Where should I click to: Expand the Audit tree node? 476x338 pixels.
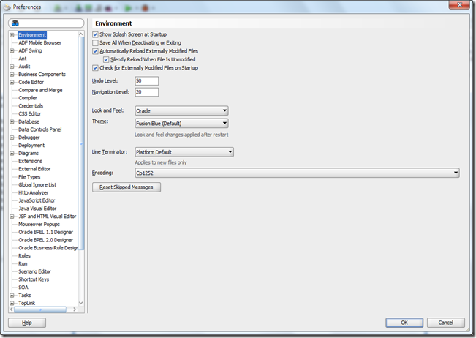[x=12, y=67]
